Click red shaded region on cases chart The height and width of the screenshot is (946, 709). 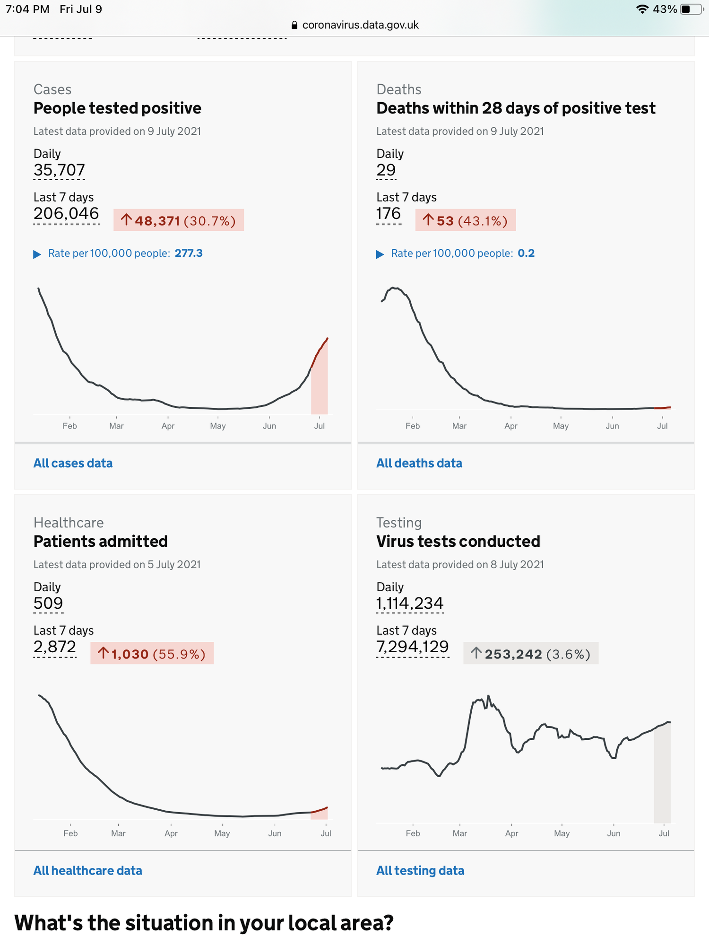(320, 388)
